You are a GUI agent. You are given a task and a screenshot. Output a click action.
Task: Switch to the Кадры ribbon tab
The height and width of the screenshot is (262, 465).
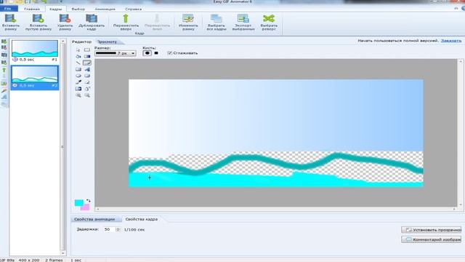pos(55,9)
